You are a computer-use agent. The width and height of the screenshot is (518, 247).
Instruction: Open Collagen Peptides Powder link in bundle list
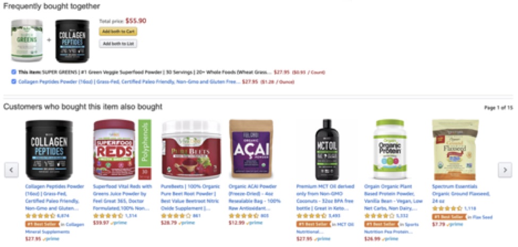click(x=129, y=82)
